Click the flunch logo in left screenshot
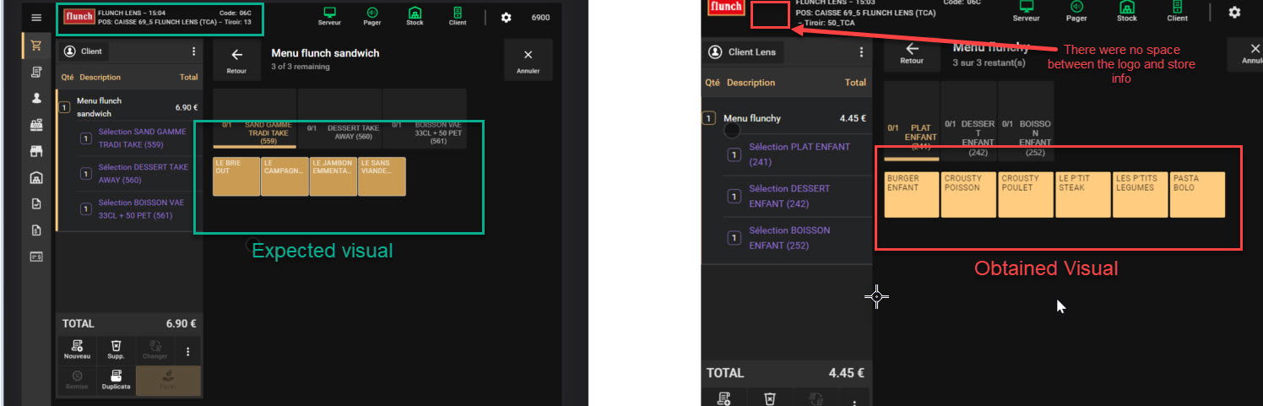 click(x=79, y=16)
